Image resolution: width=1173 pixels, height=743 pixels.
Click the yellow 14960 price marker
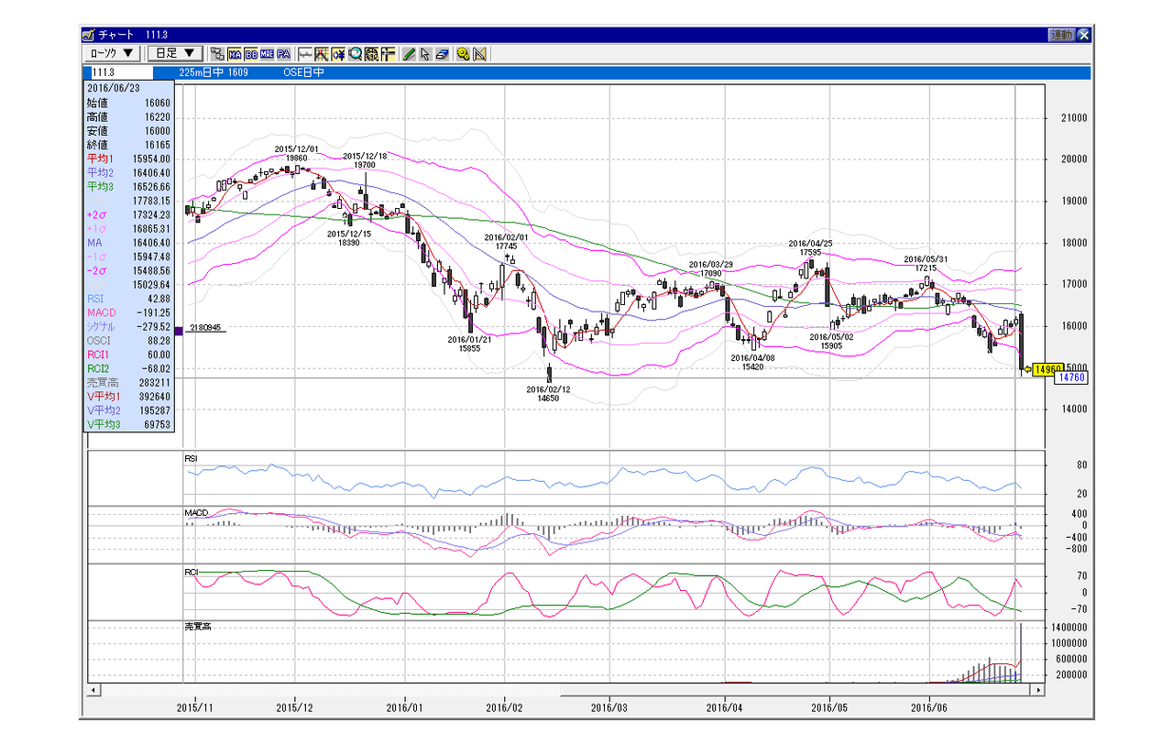tap(1047, 368)
